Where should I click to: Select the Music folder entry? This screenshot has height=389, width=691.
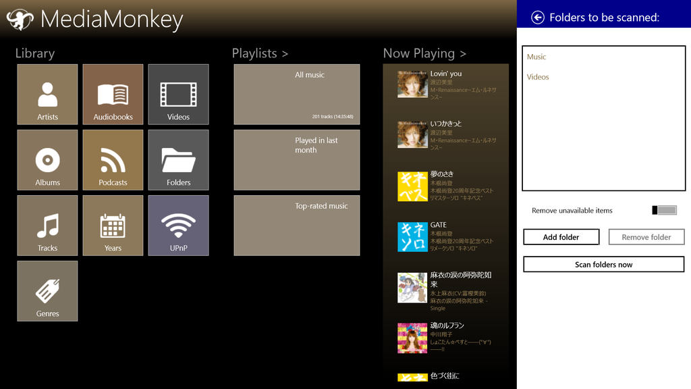tap(536, 57)
